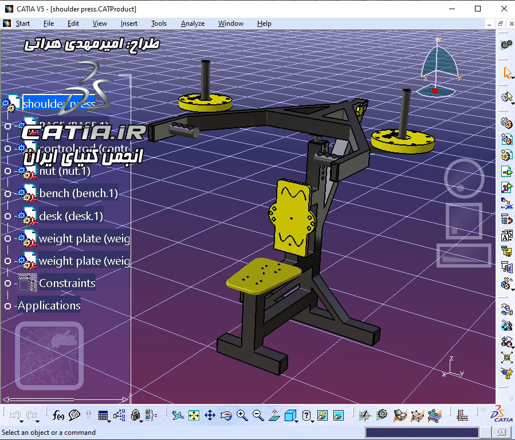Select desk (desk.1) in tree
This screenshot has width=515, height=440.
[x=71, y=216]
